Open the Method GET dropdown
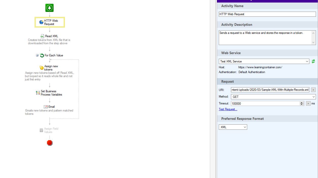This screenshot has width=318, height=178. tap(314, 97)
